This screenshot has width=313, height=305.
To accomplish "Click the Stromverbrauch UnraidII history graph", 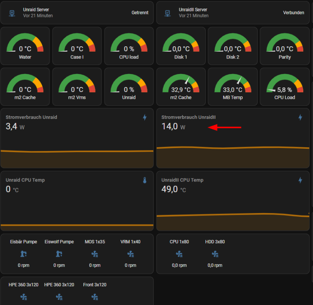I will point(233,157).
